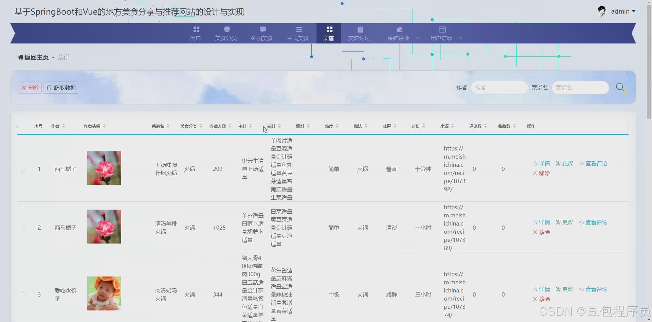Screen dimensions: 652x322
Task: Click 更改 icon in row 上汤味噌什锦火锅
Action: (x=558, y=163)
